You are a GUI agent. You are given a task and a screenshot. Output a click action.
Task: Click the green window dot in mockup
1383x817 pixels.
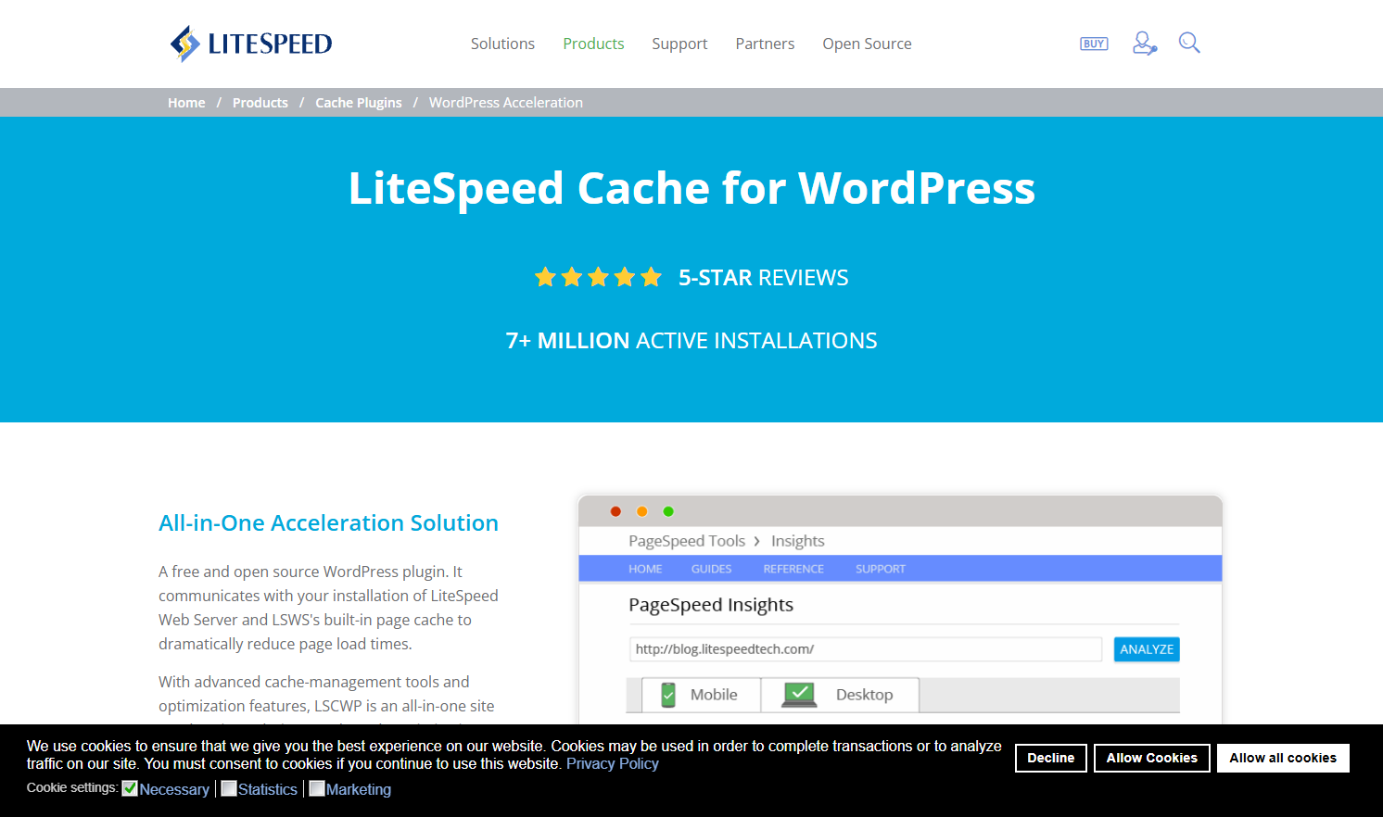point(668,511)
